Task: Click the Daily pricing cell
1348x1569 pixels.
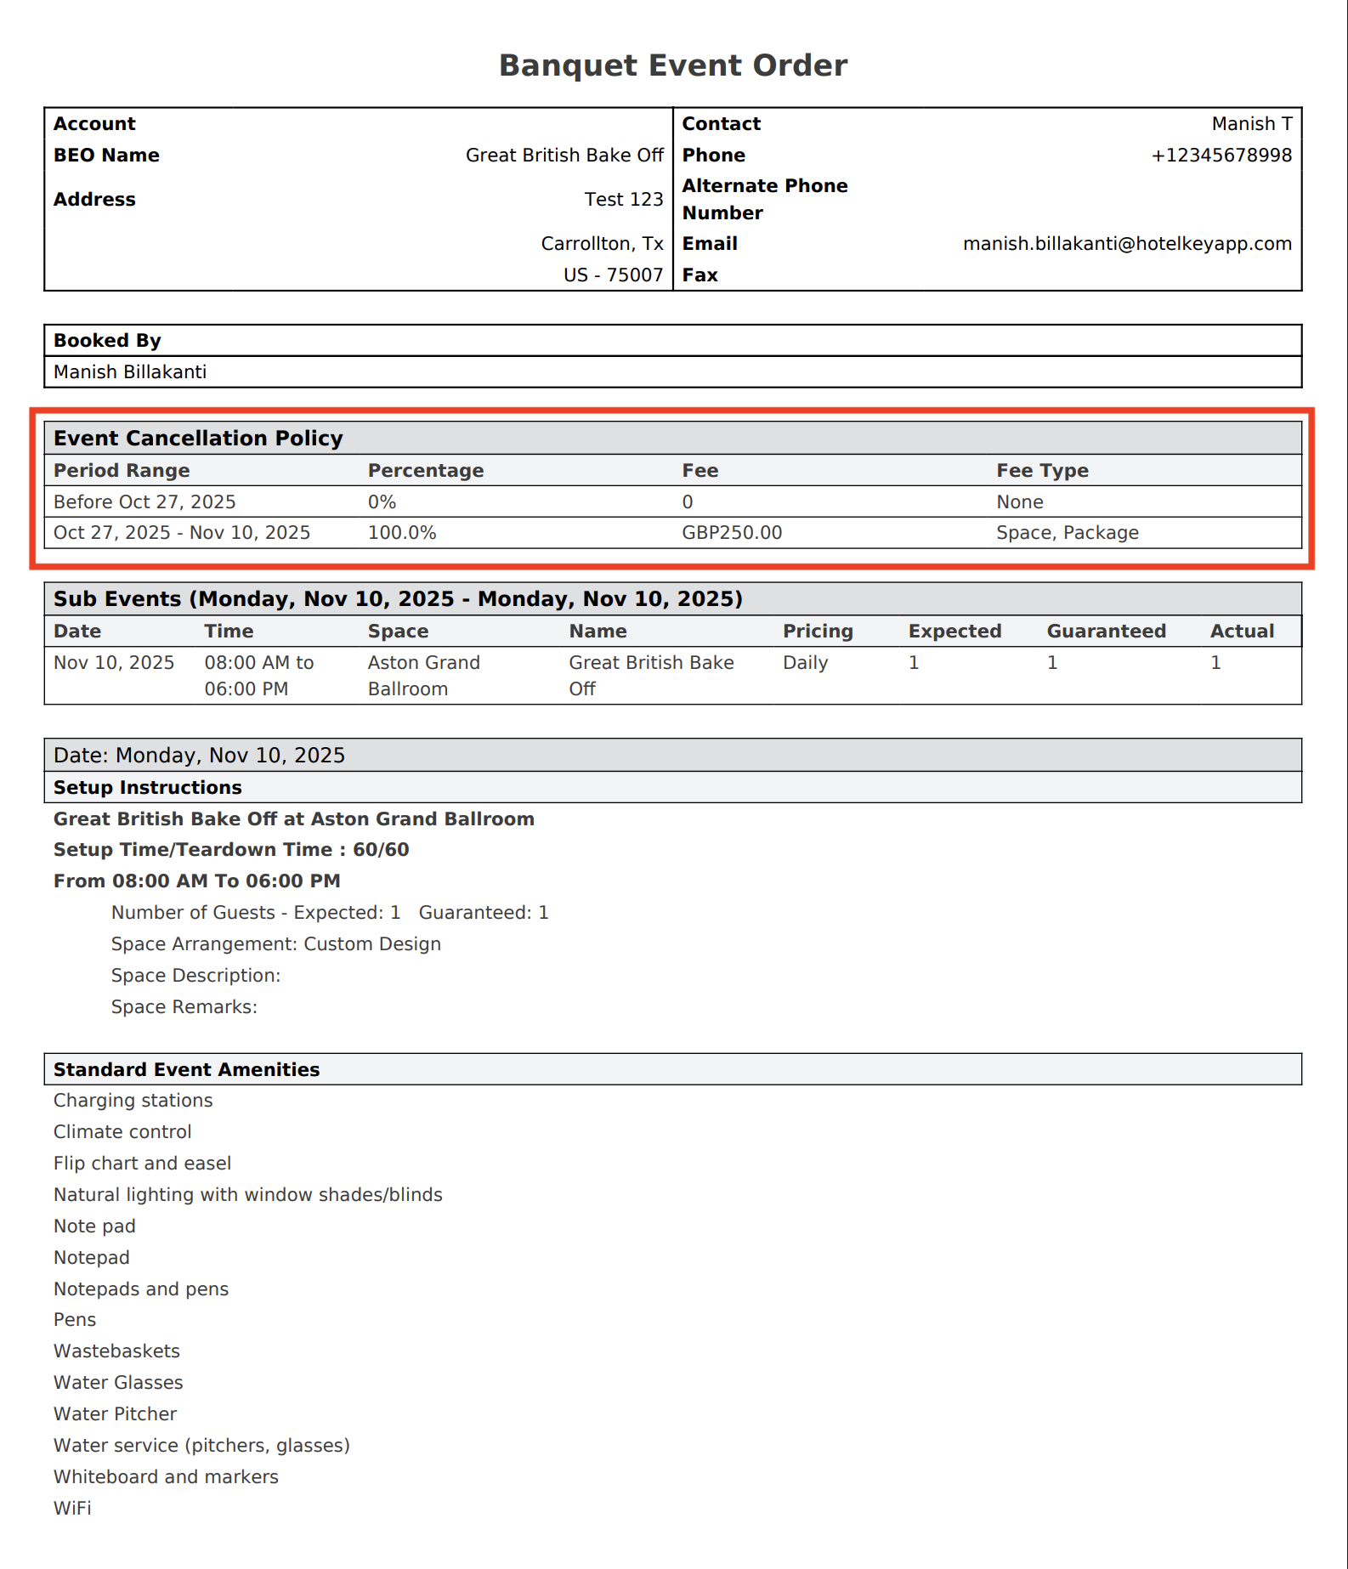Action: click(805, 663)
